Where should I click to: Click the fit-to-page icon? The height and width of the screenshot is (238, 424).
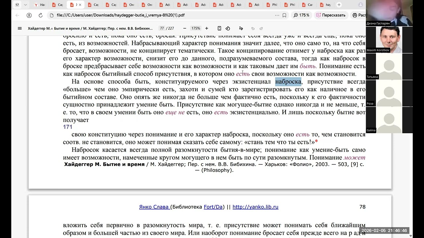click(x=219, y=28)
